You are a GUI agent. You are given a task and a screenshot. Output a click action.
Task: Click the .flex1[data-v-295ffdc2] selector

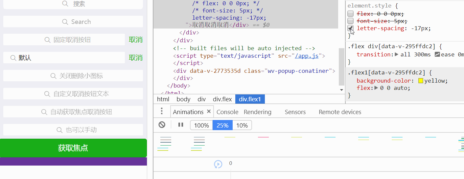[386, 73]
